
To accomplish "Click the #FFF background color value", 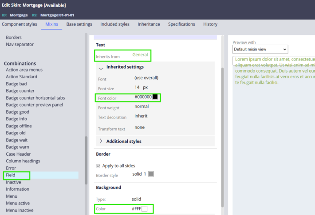I will pos(136,209).
